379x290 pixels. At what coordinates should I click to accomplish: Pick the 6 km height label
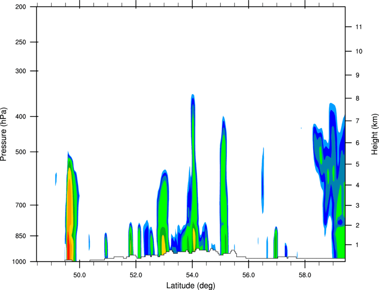[x=358, y=143]
